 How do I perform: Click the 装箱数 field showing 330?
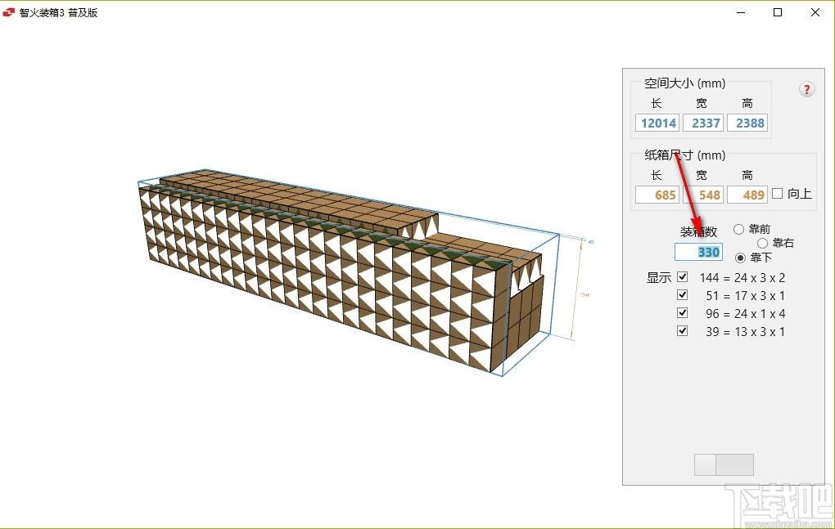click(x=698, y=252)
